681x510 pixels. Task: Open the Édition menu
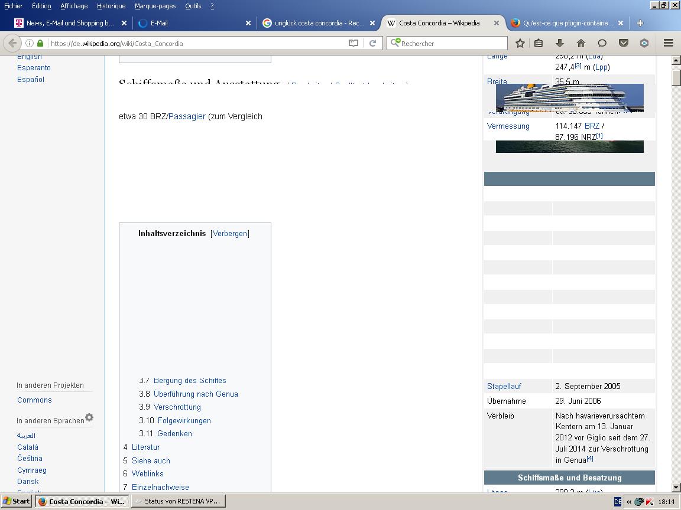(x=41, y=6)
